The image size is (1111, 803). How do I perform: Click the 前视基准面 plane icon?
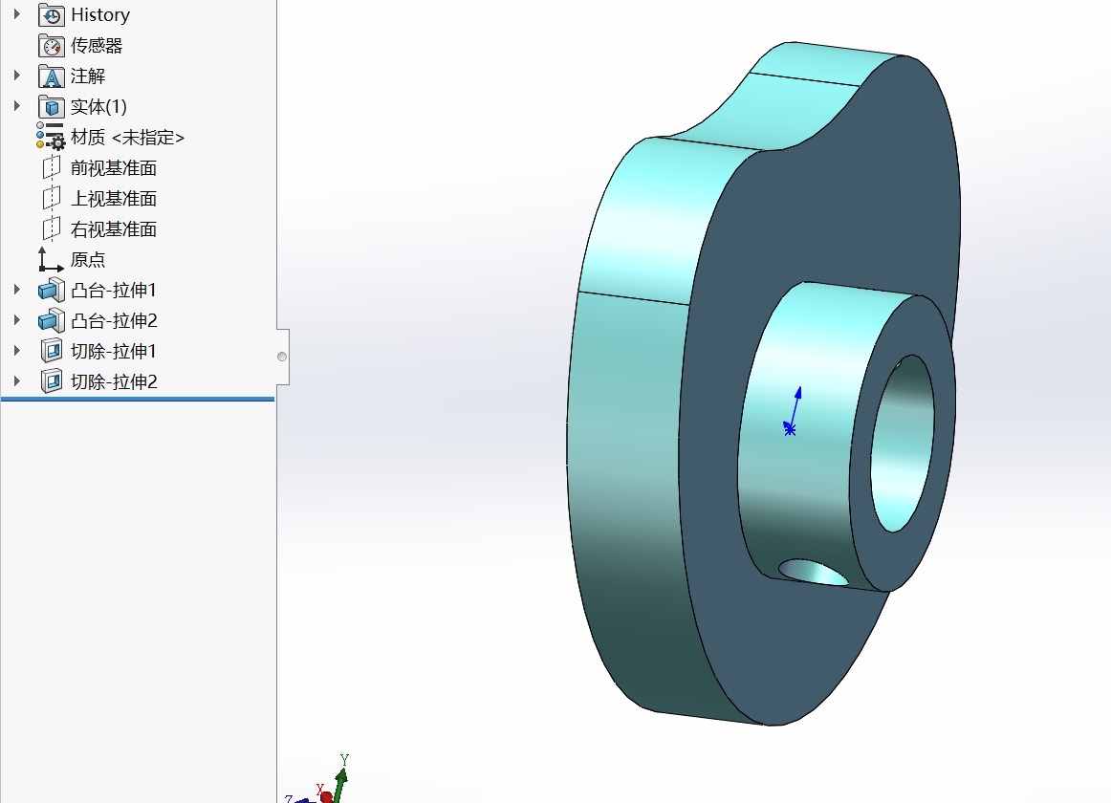[x=51, y=167]
